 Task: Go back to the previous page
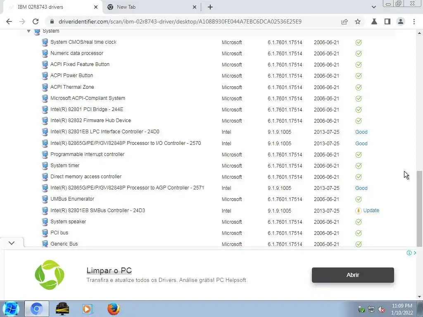(9, 21)
